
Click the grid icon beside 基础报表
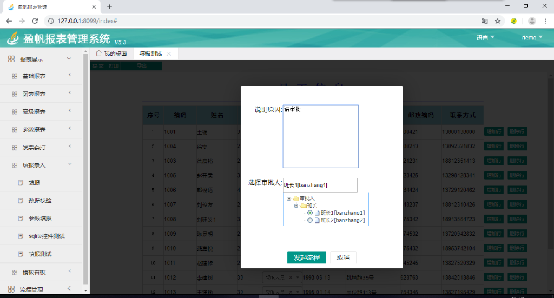pos(15,76)
